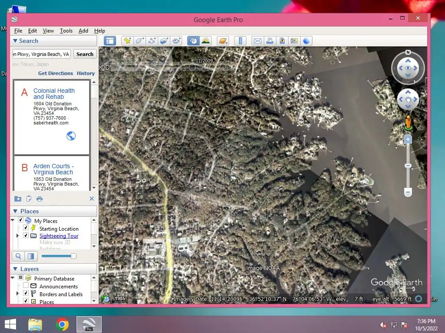Clear search results with the X icon
445x333 pixels.
91,199
